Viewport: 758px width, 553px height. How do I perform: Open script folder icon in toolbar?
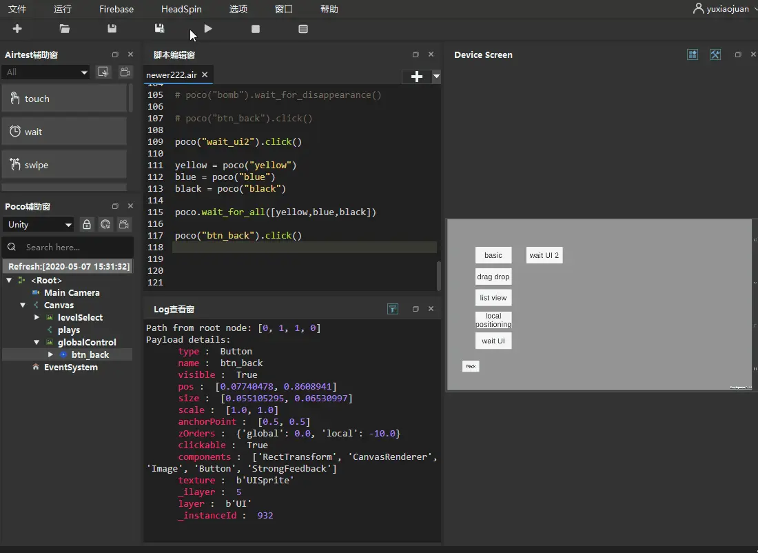[x=64, y=29]
